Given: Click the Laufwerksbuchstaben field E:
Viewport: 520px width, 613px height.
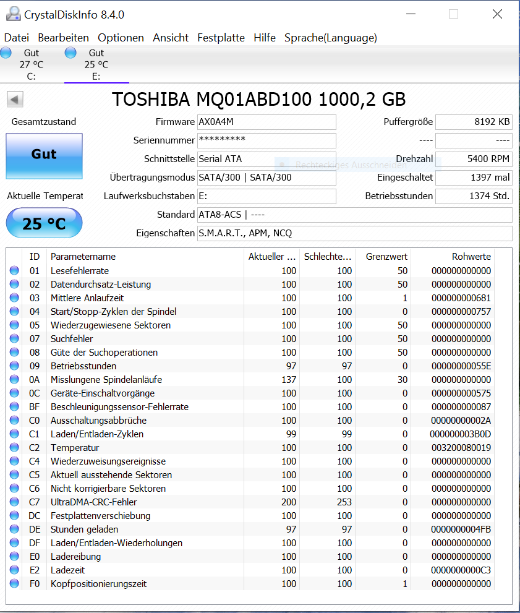Looking at the screenshot, I should [266, 196].
